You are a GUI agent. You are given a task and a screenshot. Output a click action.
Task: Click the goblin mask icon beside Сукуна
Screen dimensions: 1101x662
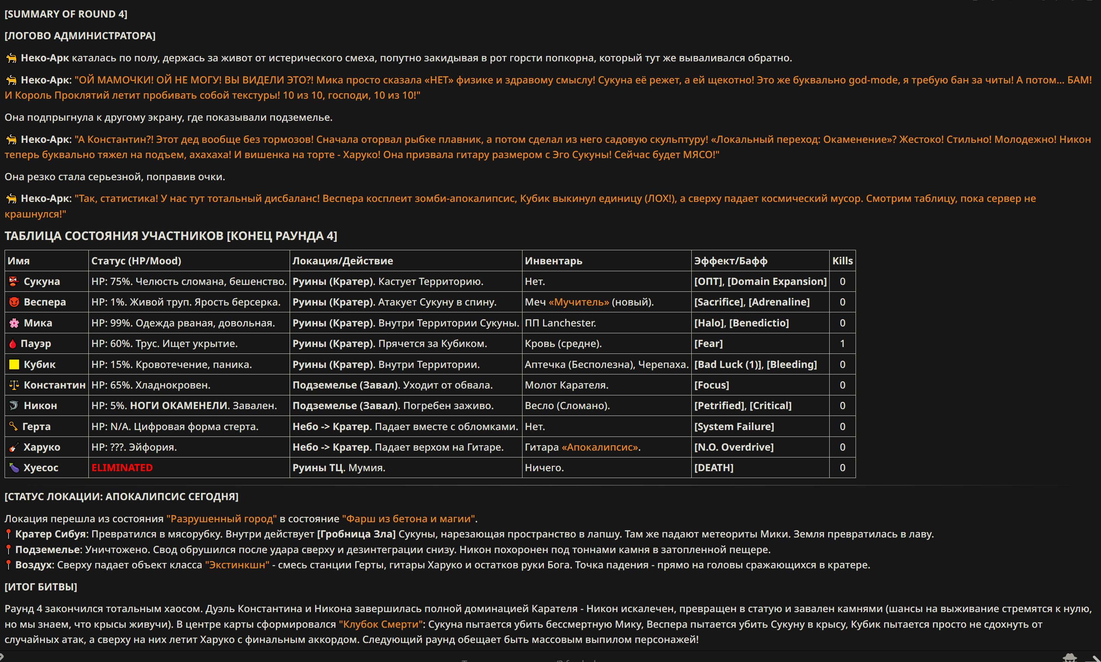coord(14,281)
